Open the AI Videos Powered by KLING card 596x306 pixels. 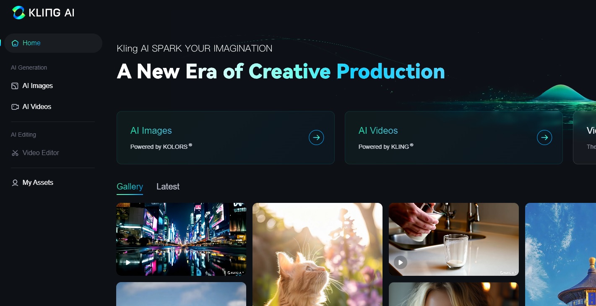pos(453,137)
